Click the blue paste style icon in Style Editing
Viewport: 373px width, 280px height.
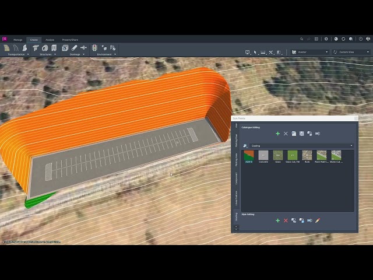point(302,220)
